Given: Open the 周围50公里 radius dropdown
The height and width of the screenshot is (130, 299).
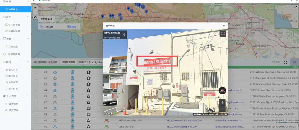Looking at the screenshot, I should [x=86, y=62].
